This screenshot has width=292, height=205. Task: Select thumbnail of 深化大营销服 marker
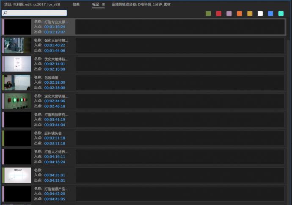tap(18, 101)
